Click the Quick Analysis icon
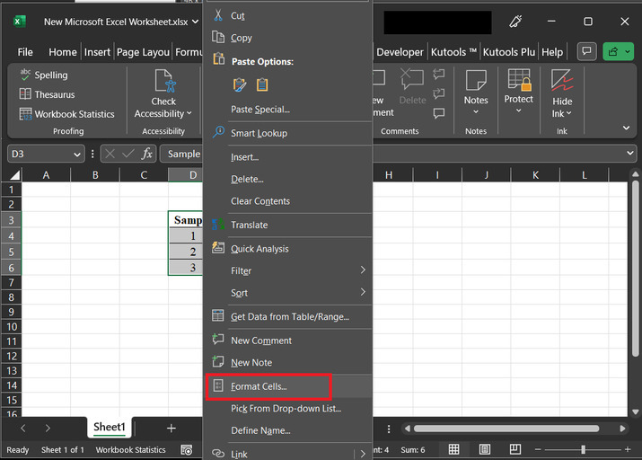 [x=218, y=248]
